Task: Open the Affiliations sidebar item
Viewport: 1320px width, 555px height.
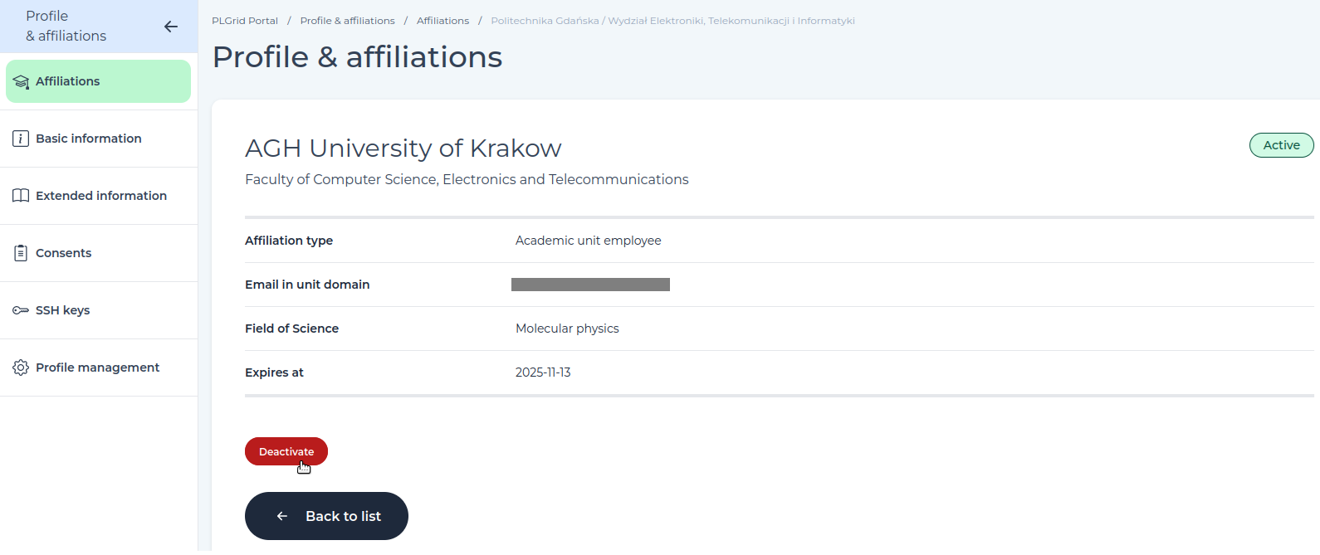Action: click(98, 81)
